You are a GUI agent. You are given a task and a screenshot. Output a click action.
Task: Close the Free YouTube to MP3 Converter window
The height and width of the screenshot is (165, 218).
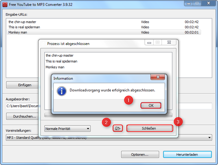[208, 3]
